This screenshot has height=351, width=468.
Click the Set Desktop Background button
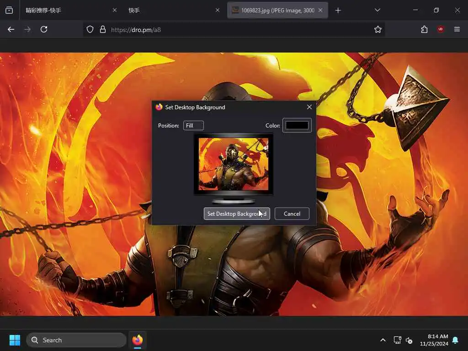pos(237,214)
